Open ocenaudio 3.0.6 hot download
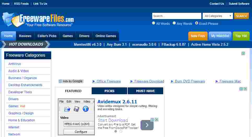Viewport: 252px width, 137px height. coord(144,44)
